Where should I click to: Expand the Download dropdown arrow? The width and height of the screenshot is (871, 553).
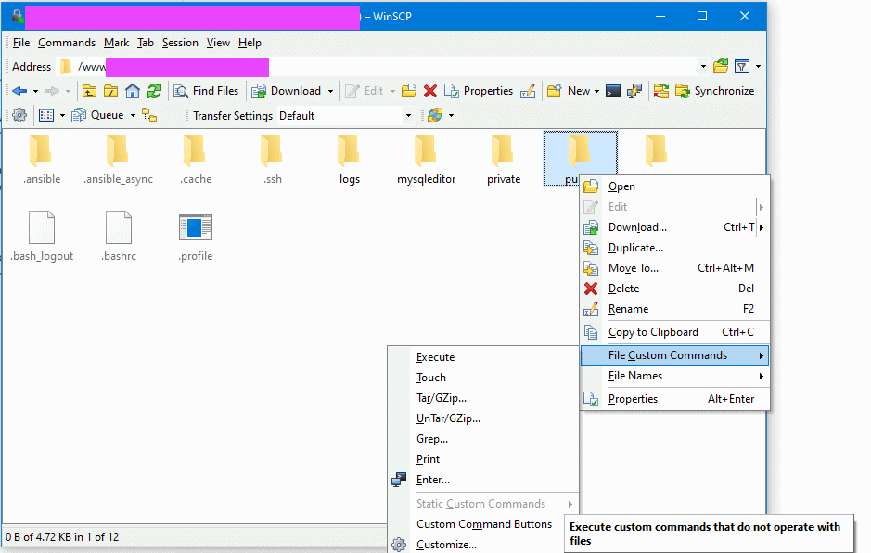coord(331,91)
